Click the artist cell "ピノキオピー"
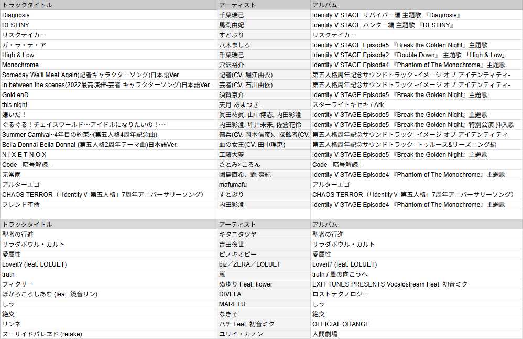523x339 pixels. [264, 255]
